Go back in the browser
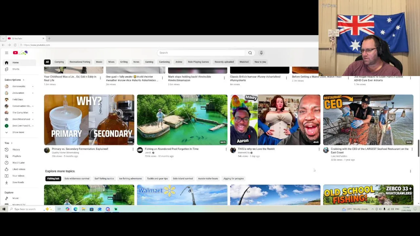Screen dimensions: 420x236 [x=3, y=45]
